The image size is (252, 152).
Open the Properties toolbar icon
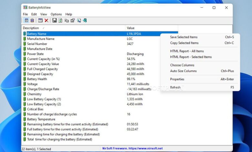click(x=73, y=20)
